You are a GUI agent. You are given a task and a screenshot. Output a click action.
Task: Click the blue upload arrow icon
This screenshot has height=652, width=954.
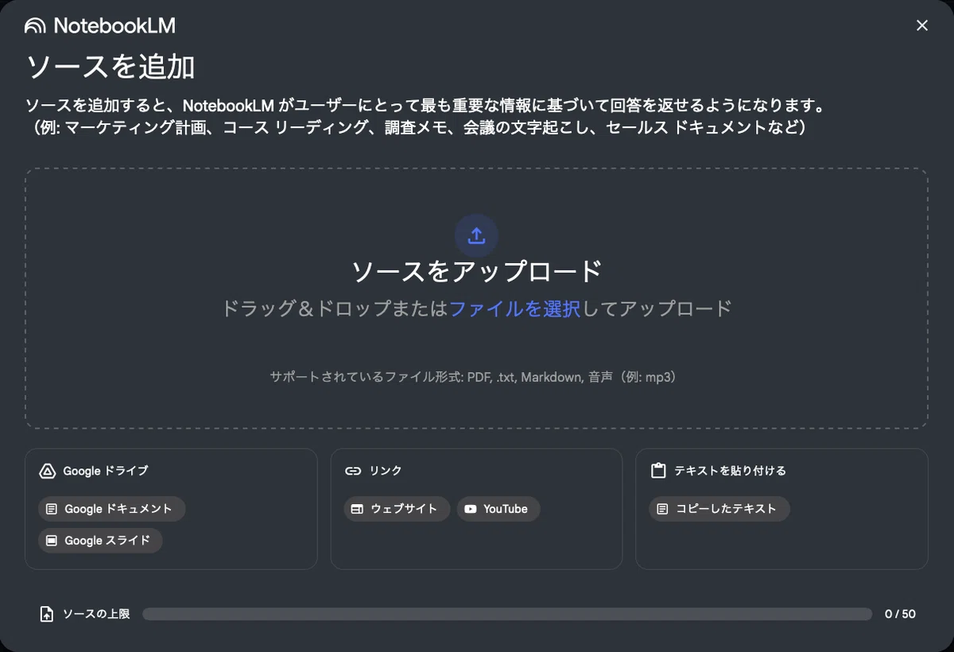click(x=476, y=235)
